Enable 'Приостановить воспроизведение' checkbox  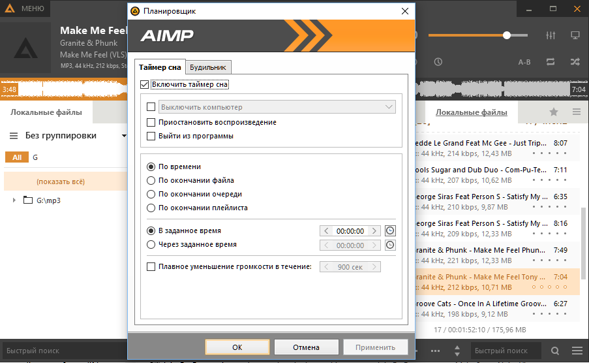pos(151,122)
